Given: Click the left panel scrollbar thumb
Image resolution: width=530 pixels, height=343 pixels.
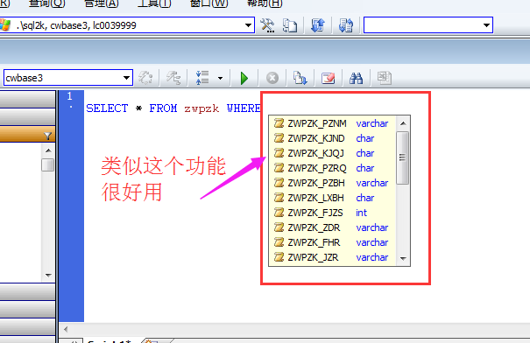Looking at the screenshot, I should click(x=47, y=164).
